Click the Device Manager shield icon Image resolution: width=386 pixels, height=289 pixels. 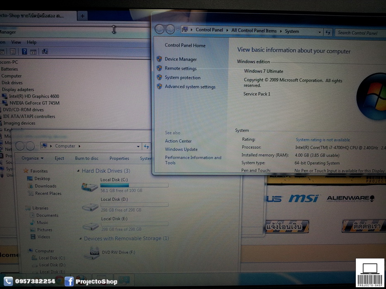point(159,59)
